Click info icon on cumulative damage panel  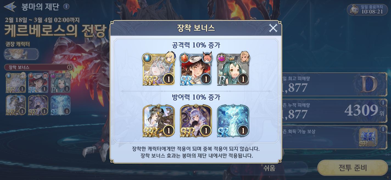click(x=382, y=103)
